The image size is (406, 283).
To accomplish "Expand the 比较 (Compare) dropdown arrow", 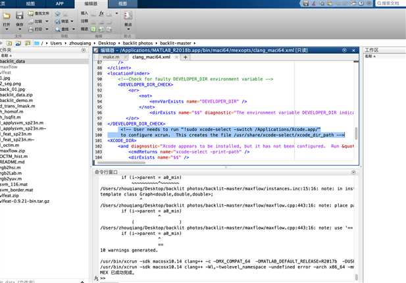I will (47, 21).
